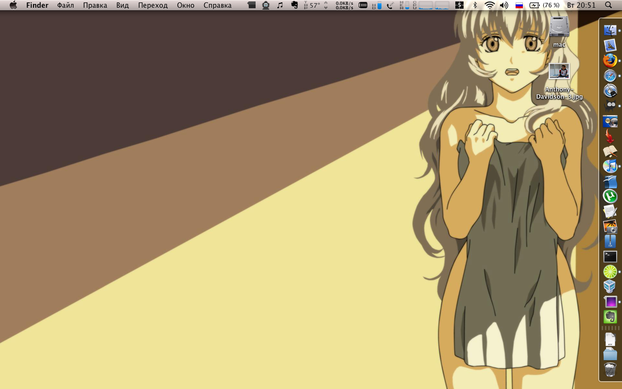
Task: Open Wi-Fi status menu
Action: [x=489, y=5]
